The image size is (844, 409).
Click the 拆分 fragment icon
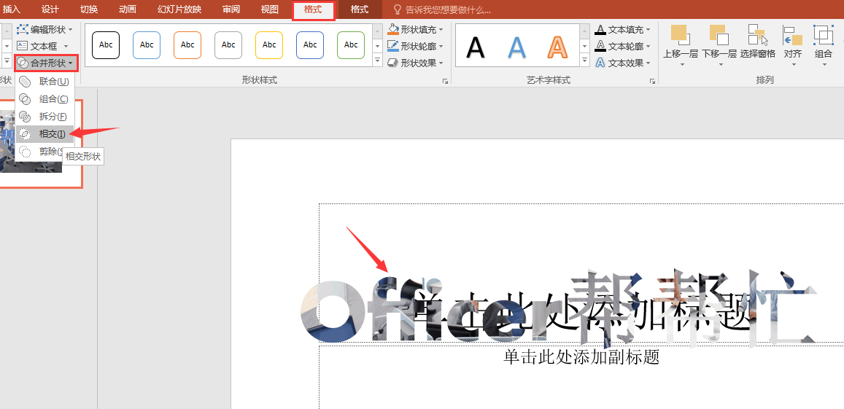point(26,116)
